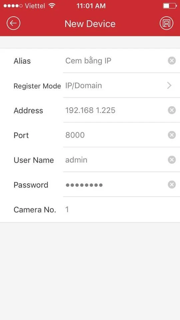This screenshot has height=320, width=180.
Task: Edit the admin User Name field
Action: [x=115, y=160]
